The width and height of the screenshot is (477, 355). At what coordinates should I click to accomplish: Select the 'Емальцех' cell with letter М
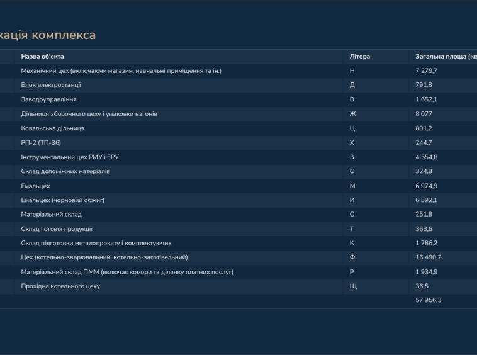click(36, 186)
